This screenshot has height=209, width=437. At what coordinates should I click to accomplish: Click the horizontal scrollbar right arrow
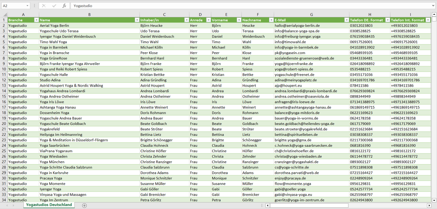tap(429, 205)
